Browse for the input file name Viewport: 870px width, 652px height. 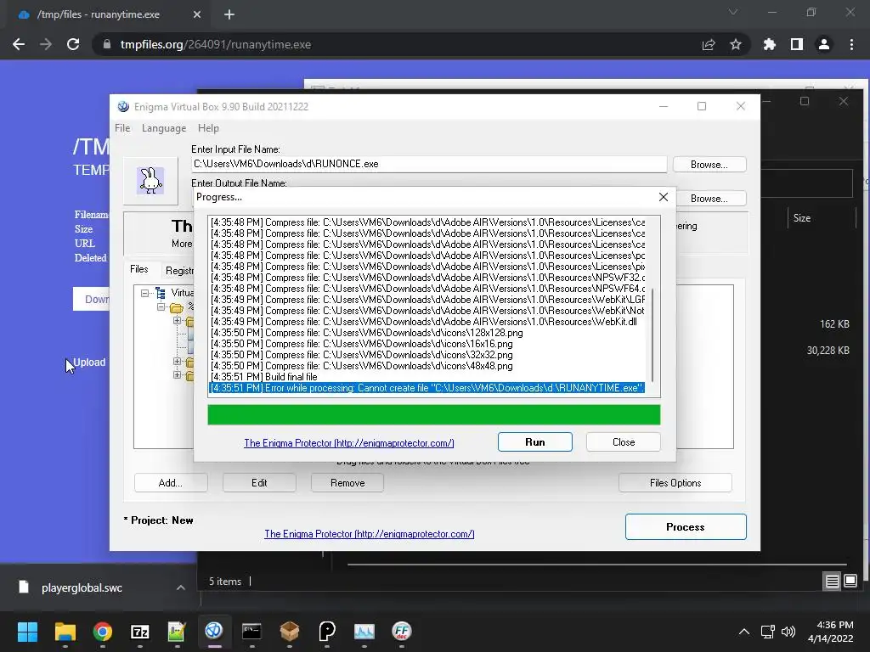[x=709, y=165]
